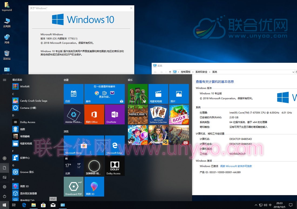Open File Explorer from taskbar
This screenshot has width=297, height=209.
(33, 205)
